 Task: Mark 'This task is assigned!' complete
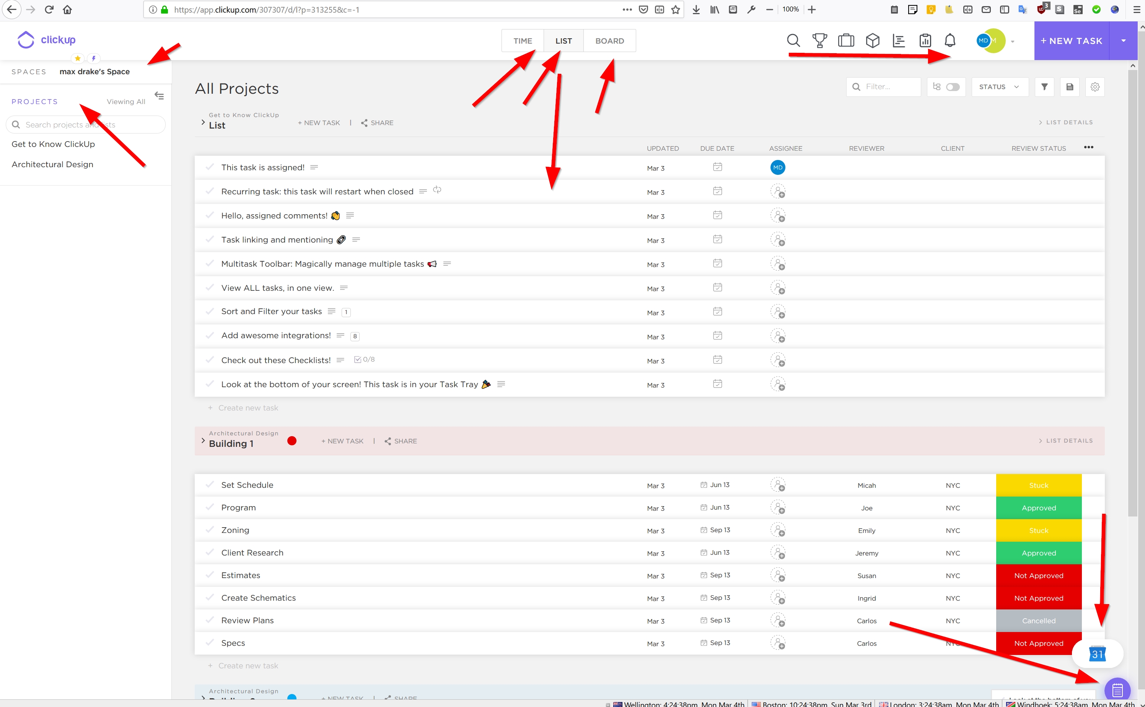[210, 167]
